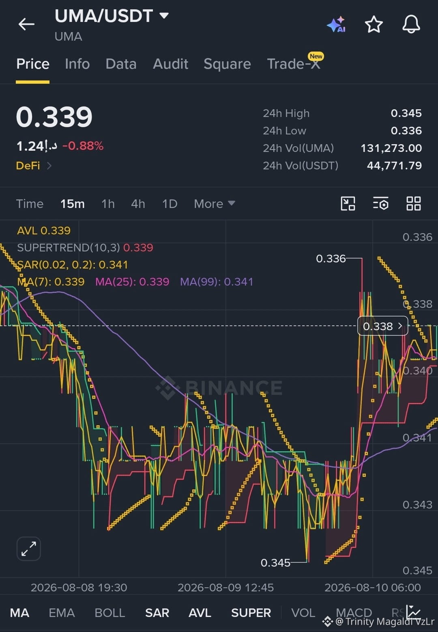Tap the large 0.339 price

pos(54,117)
